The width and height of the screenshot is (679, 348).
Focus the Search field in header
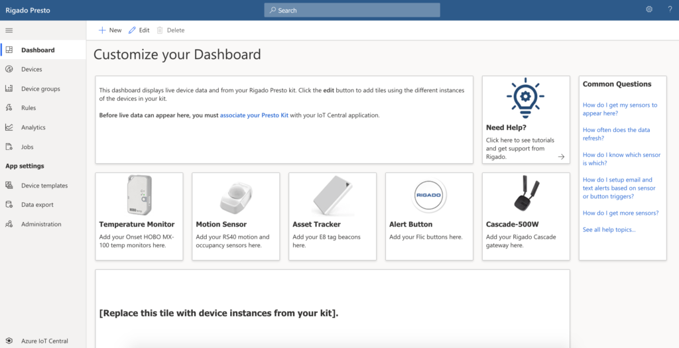tap(352, 10)
